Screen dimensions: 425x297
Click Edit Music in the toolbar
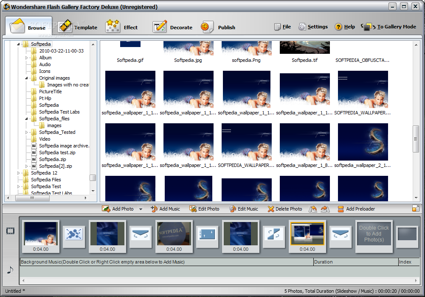pos(244,209)
